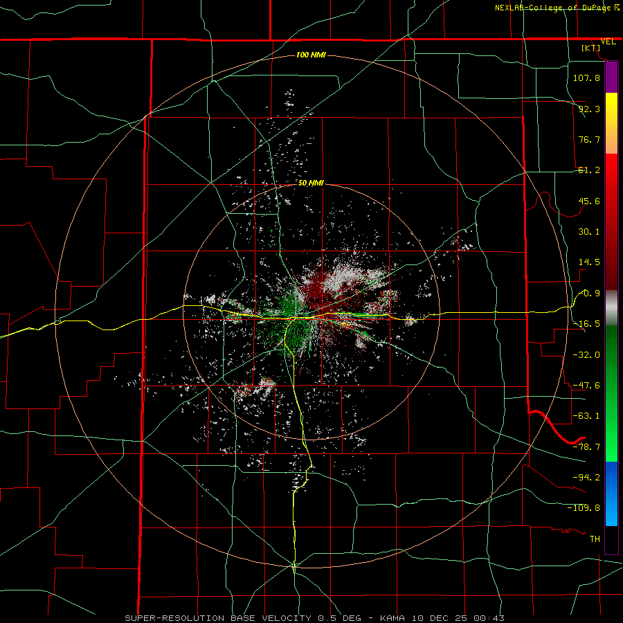623x623 pixels.
Task: Click the [KT] units label
Action: (591, 48)
